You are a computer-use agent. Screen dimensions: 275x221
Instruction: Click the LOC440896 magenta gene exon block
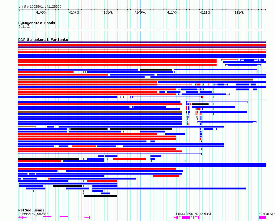(186, 218)
